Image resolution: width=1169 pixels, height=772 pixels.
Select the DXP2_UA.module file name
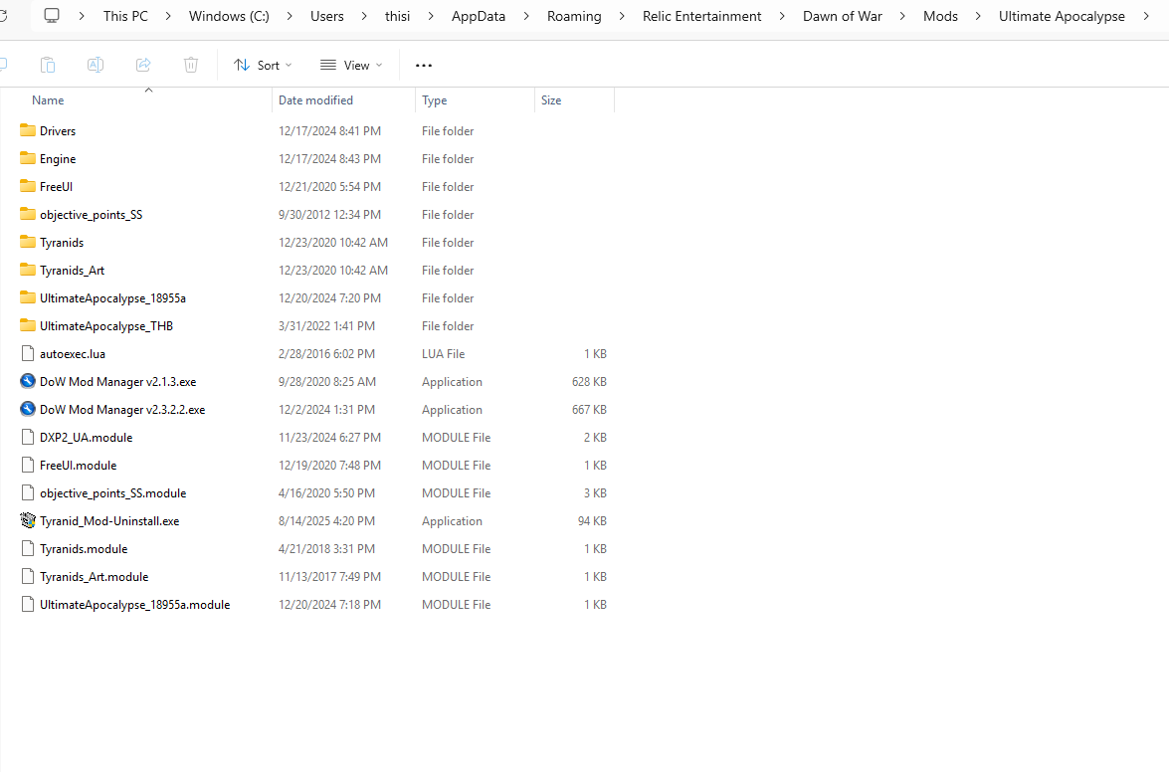pos(86,438)
